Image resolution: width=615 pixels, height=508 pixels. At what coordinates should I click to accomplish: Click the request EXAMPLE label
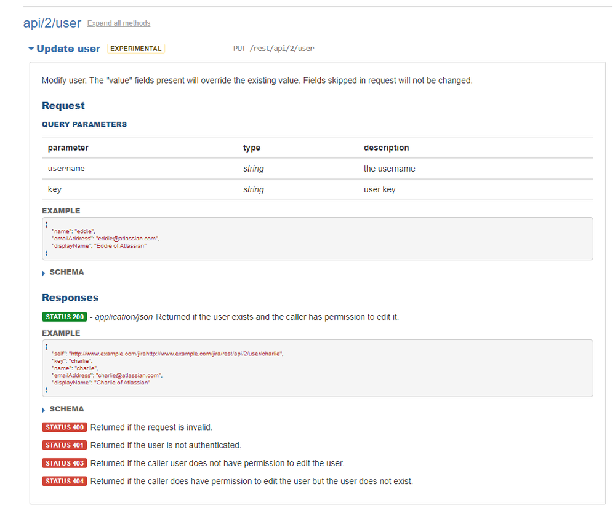pyautogui.click(x=61, y=211)
